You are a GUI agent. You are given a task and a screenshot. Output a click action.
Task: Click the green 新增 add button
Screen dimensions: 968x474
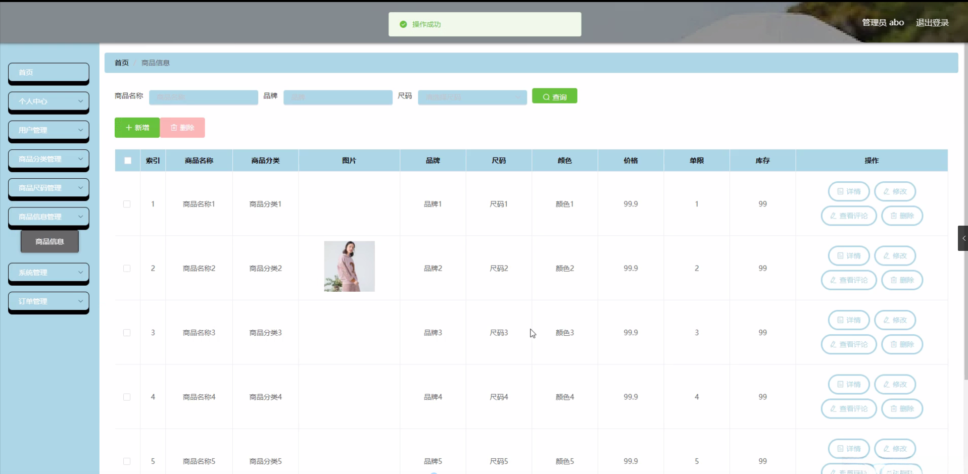pyautogui.click(x=137, y=128)
